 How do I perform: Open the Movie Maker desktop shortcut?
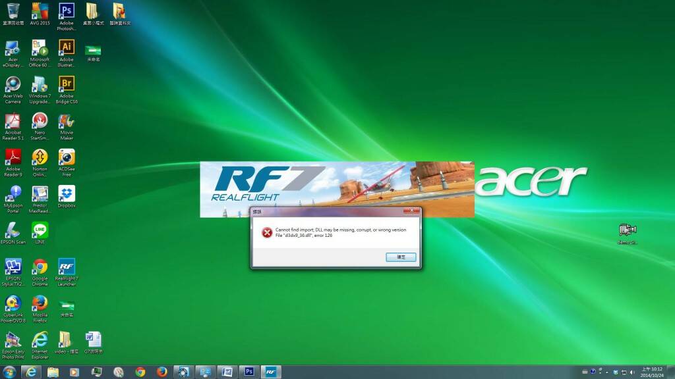click(x=67, y=126)
